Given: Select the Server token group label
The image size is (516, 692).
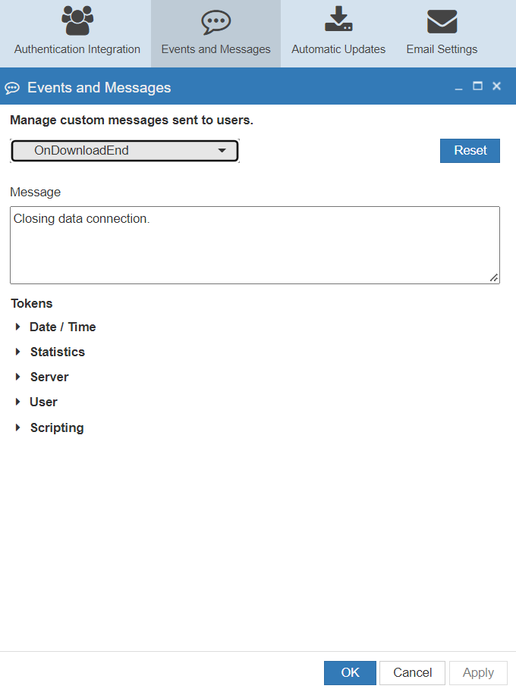Looking at the screenshot, I should click(x=49, y=377).
